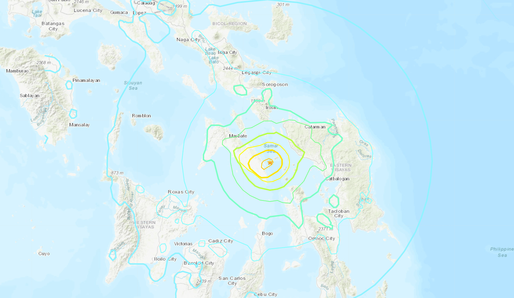Click the EASTERN VISAYAS region label
The width and height of the screenshot is (514, 298).
pyautogui.click(x=341, y=167)
